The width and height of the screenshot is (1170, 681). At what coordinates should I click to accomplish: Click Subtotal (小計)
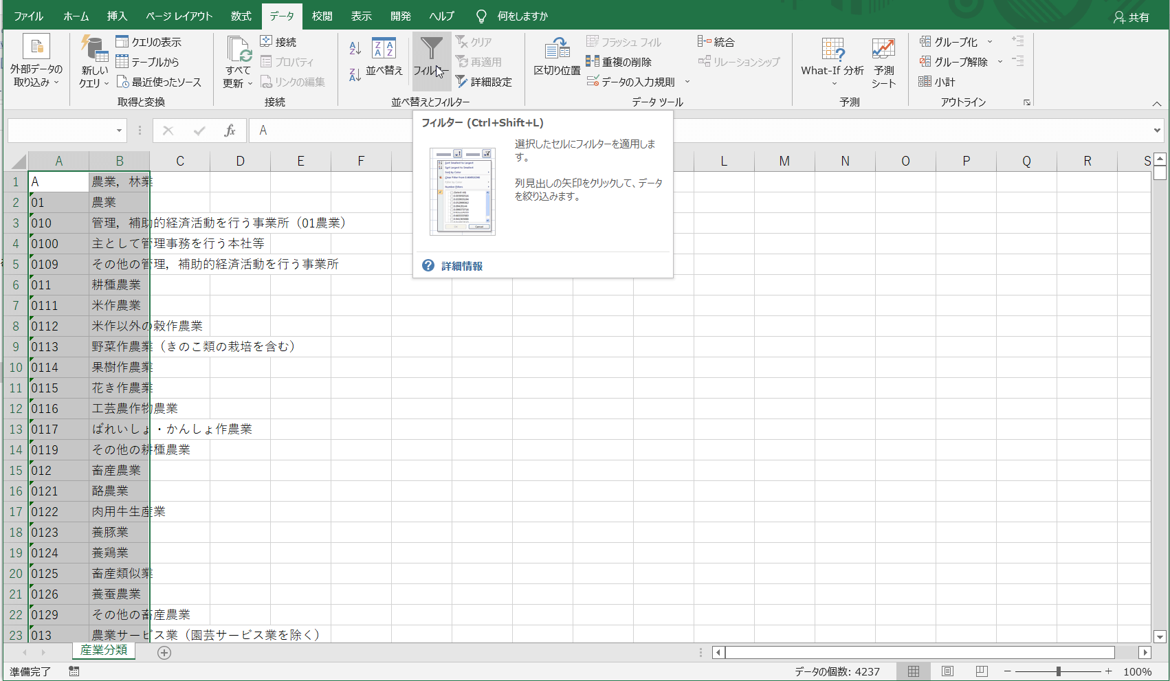(x=937, y=82)
